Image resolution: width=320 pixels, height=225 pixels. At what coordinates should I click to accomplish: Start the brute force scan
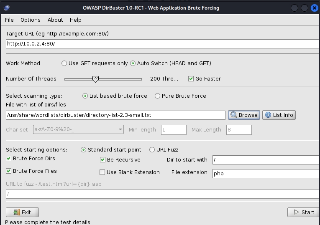pos(304,212)
